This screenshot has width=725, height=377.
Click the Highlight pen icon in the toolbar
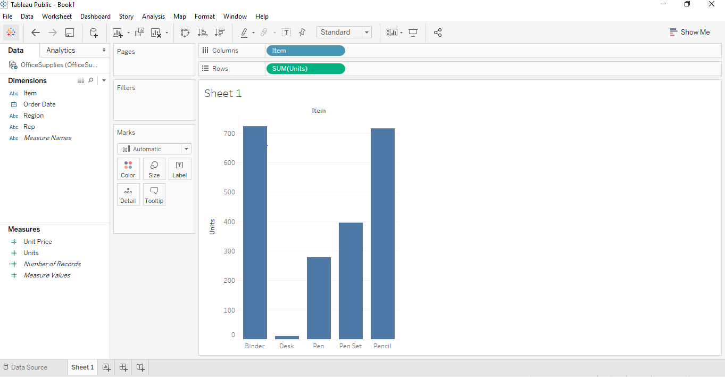coord(245,32)
